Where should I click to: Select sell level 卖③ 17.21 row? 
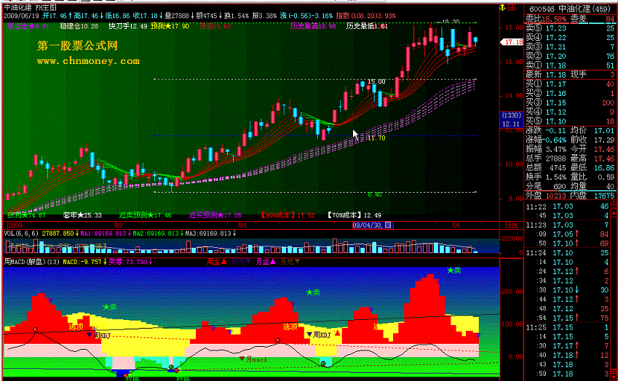click(570, 47)
